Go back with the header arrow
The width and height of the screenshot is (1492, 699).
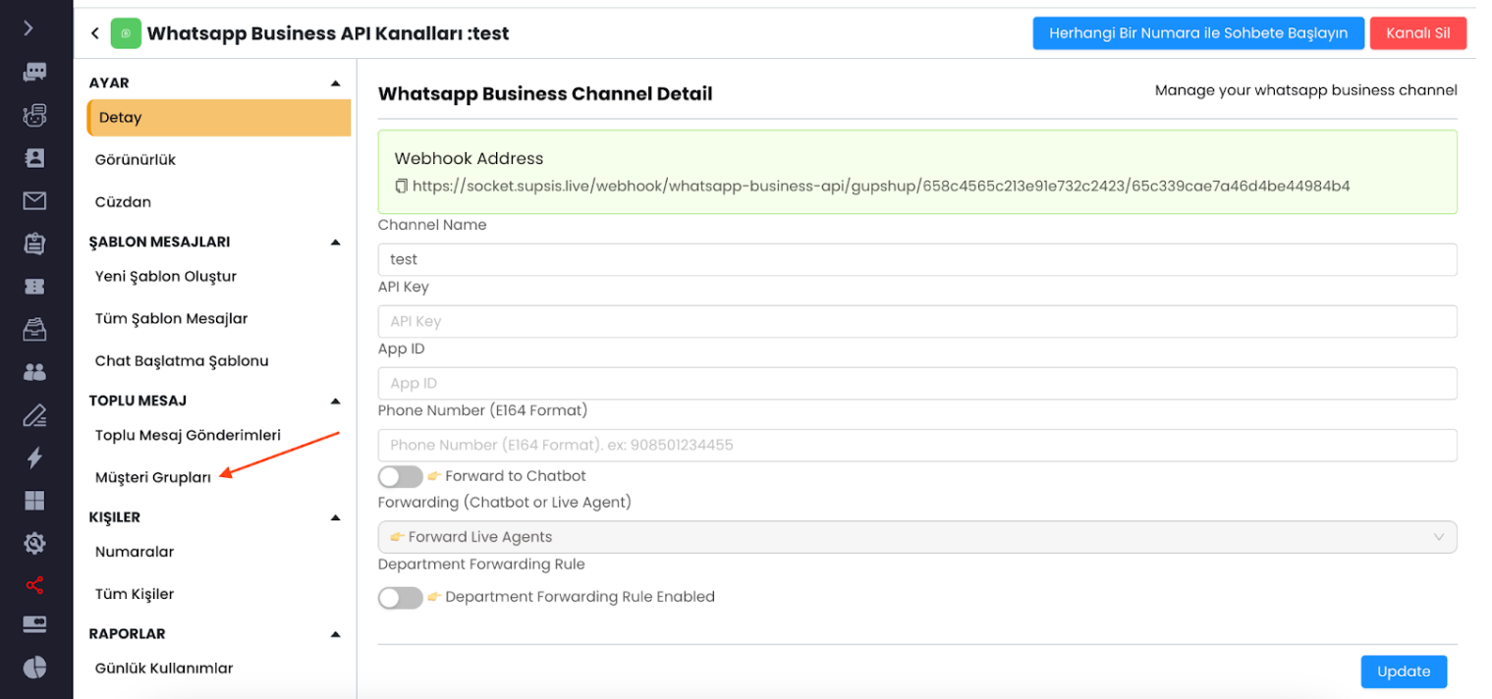tap(94, 33)
